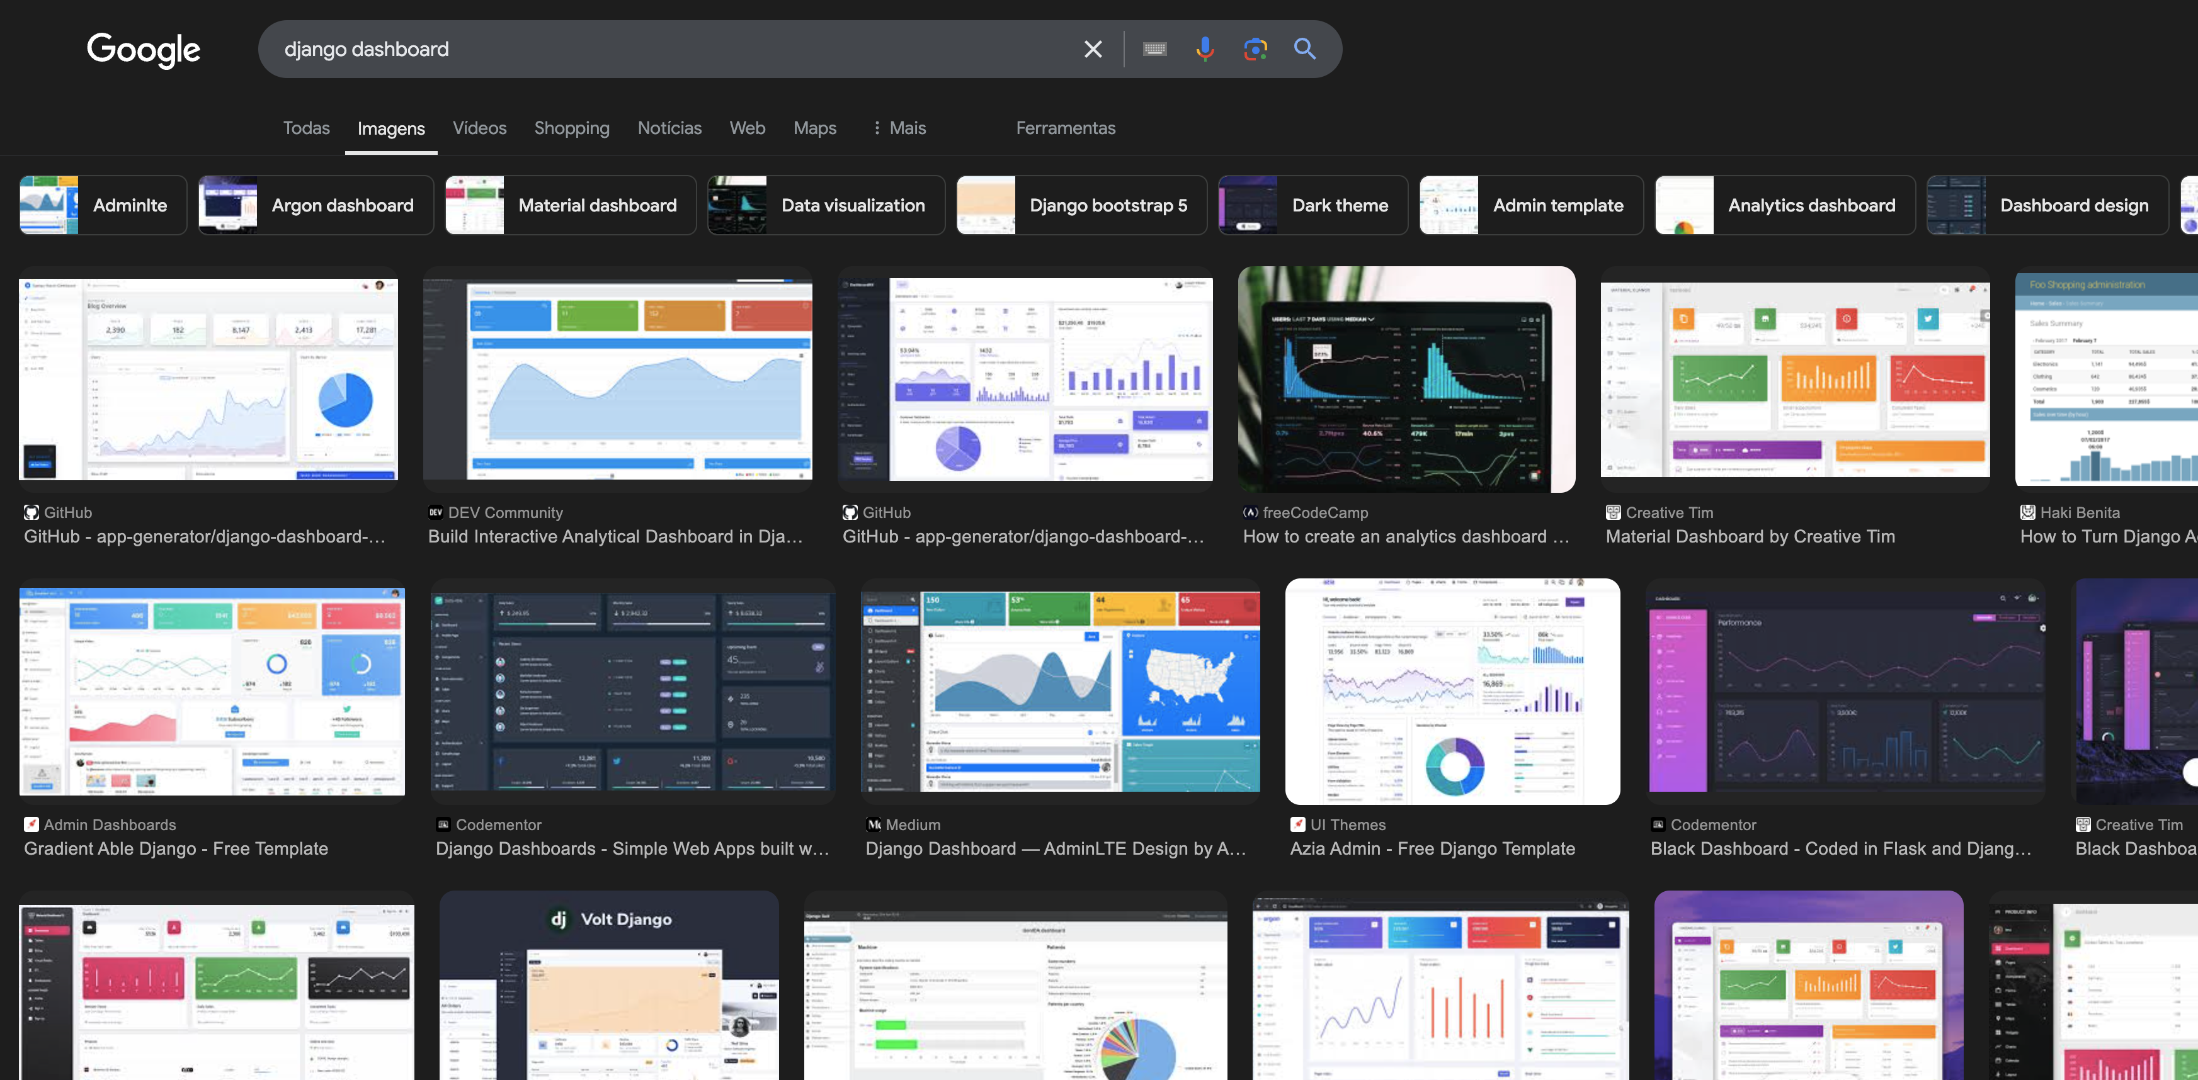This screenshot has width=2198, height=1080.
Task: Open the Maps tab
Action: [x=815, y=128]
